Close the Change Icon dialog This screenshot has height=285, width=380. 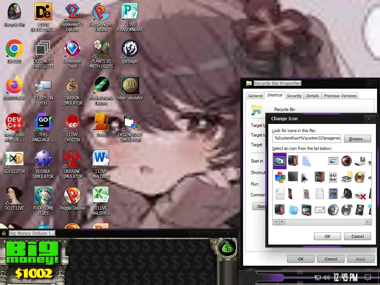(x=368, y=119)
